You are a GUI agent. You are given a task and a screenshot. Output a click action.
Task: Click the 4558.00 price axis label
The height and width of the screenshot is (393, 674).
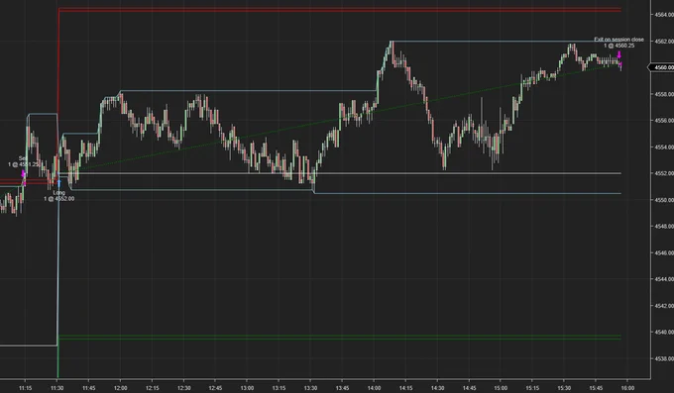click(x=664, y=94)
